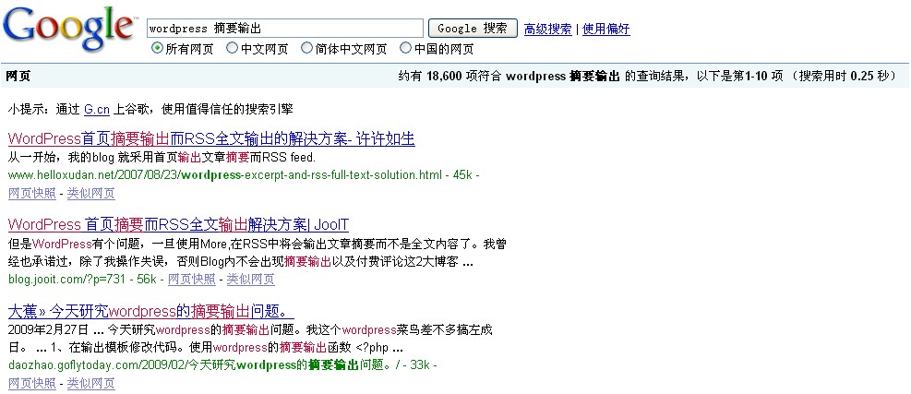The width and height of the screenshot is (911, 394).
Task: Select the 所有网页 radio button
Action: coord(157,49)
